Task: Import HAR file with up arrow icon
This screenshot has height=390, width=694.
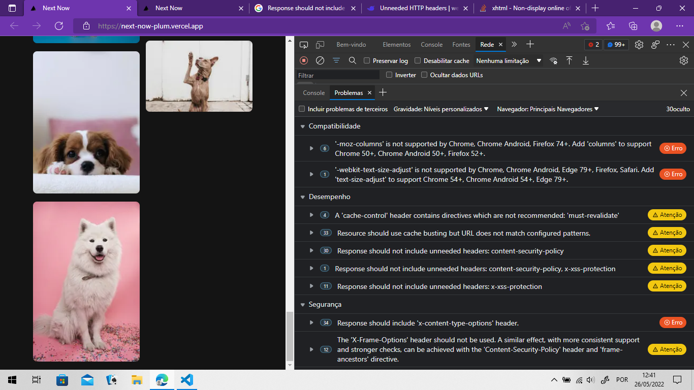Action: pyautogui.click(x=570, y=60)
